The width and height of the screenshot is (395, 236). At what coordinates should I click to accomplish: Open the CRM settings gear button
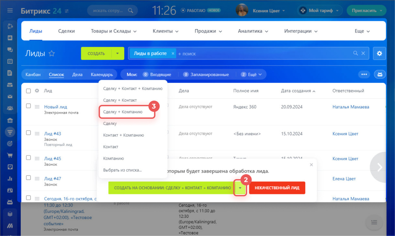click(379, 53)
